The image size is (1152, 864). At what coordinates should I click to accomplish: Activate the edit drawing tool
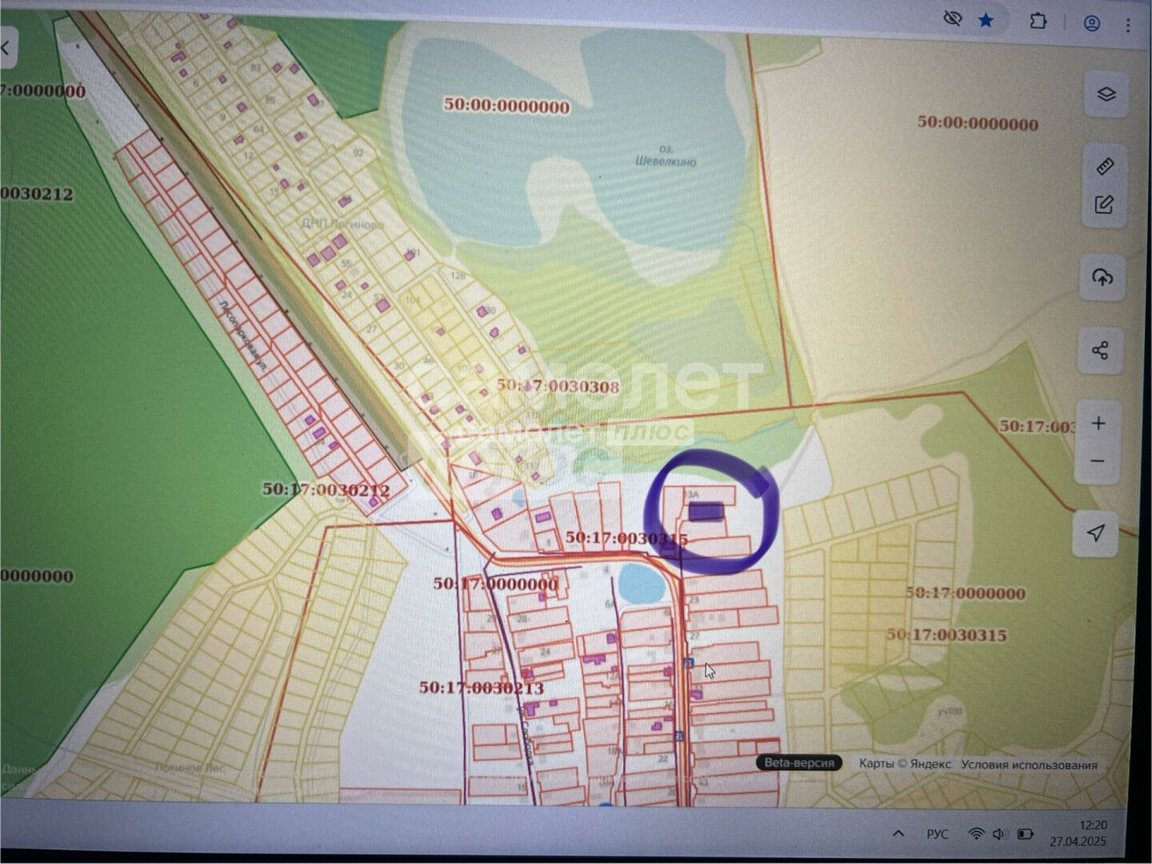pos(1104,205)
